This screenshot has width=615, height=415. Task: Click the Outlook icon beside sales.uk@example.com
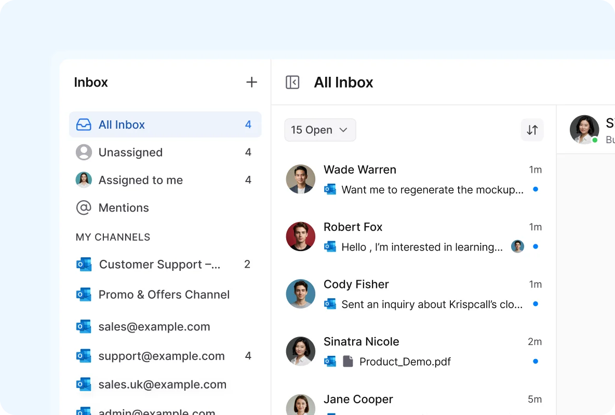coord(84,384)
